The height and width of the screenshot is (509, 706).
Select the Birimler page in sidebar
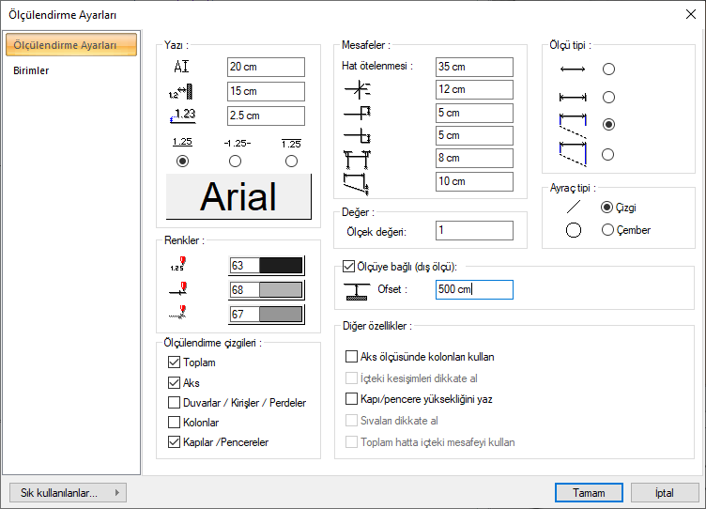32,70
